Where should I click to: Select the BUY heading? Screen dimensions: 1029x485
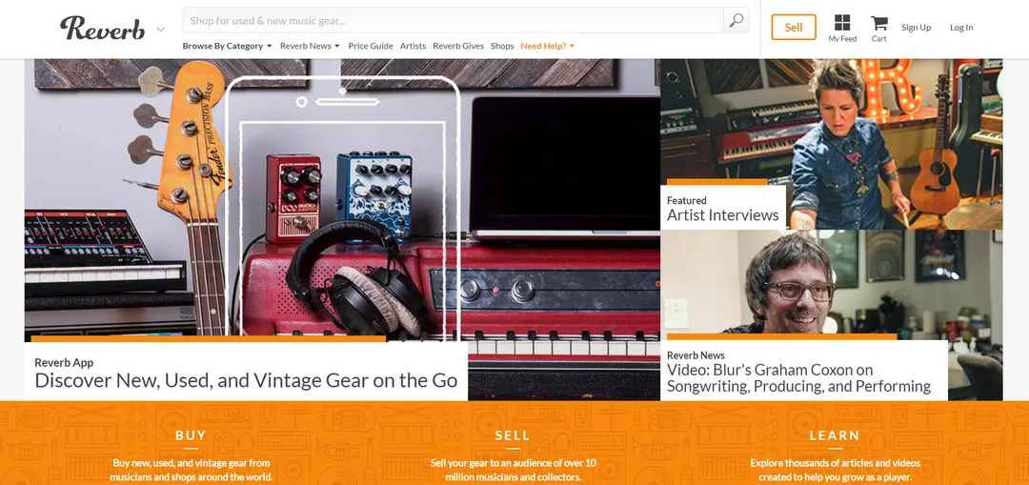coord(191,435)
